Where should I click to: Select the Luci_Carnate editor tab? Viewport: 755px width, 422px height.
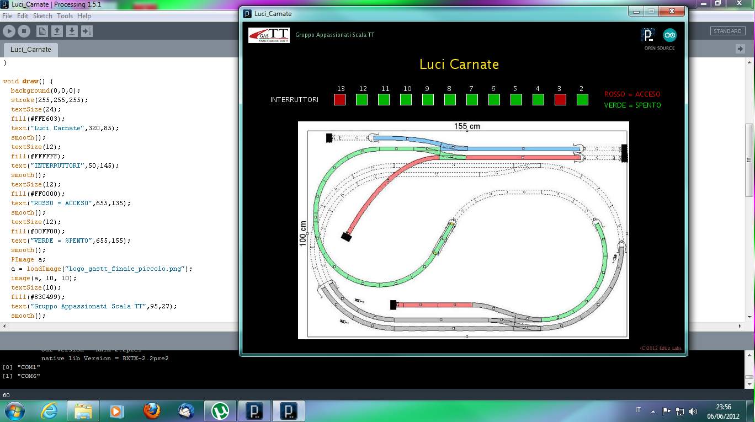[31, 50]
